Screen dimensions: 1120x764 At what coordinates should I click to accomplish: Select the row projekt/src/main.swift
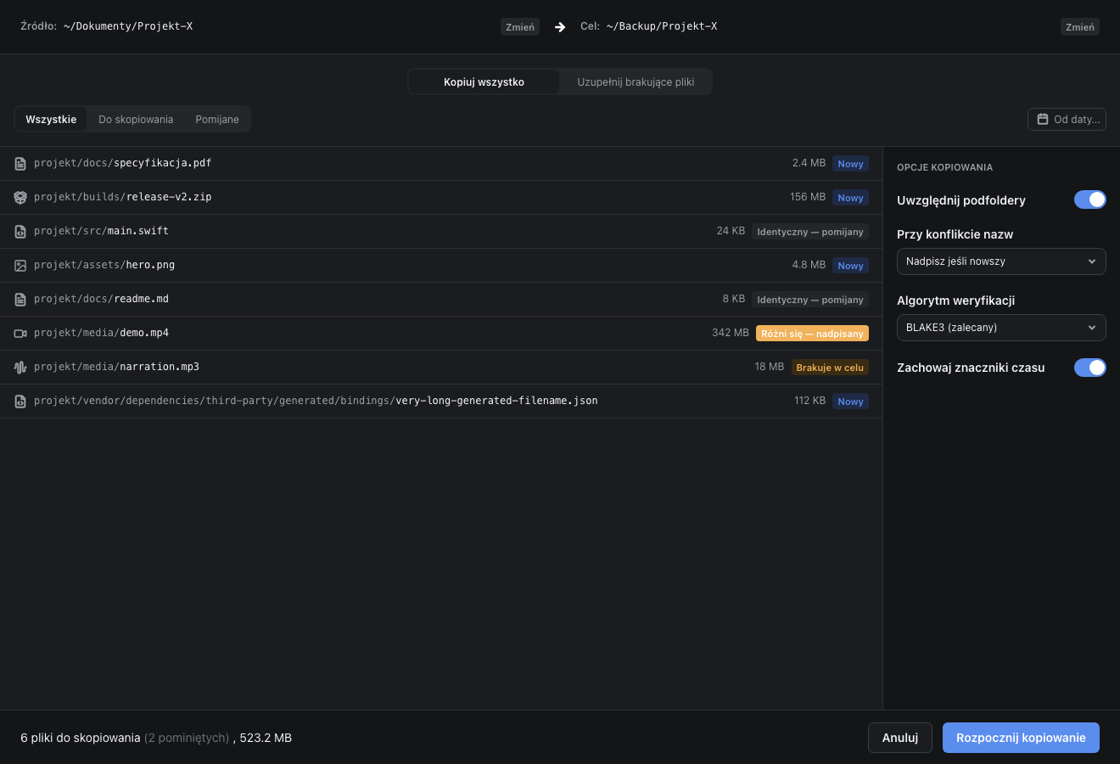tap(441, 232)
